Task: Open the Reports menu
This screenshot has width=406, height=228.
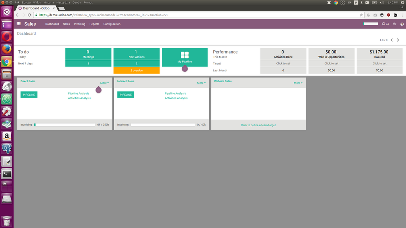Action: 94,24
